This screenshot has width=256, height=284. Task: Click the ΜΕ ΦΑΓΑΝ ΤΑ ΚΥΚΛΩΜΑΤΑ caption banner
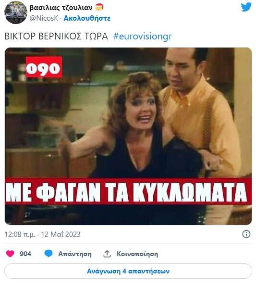pyautogui.click(x=128, y=191)
